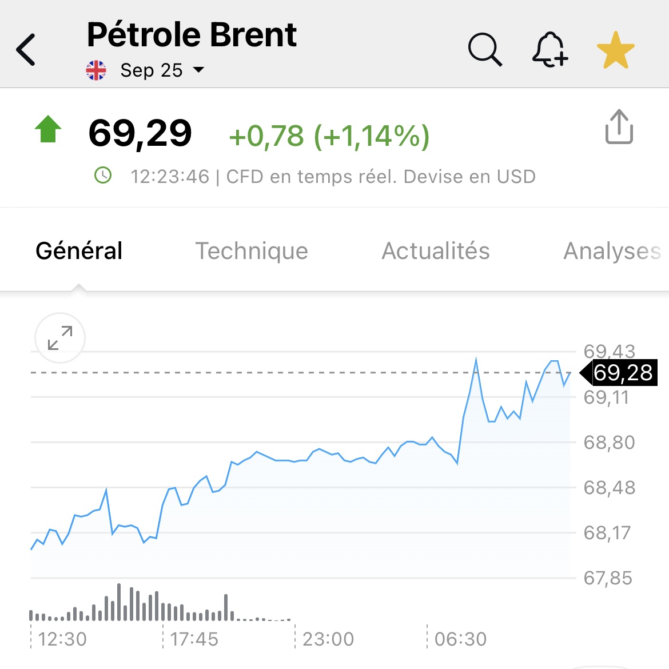Screen dimensions: 669x669
Task: Tap the back arrow
Action: (26, 50)
